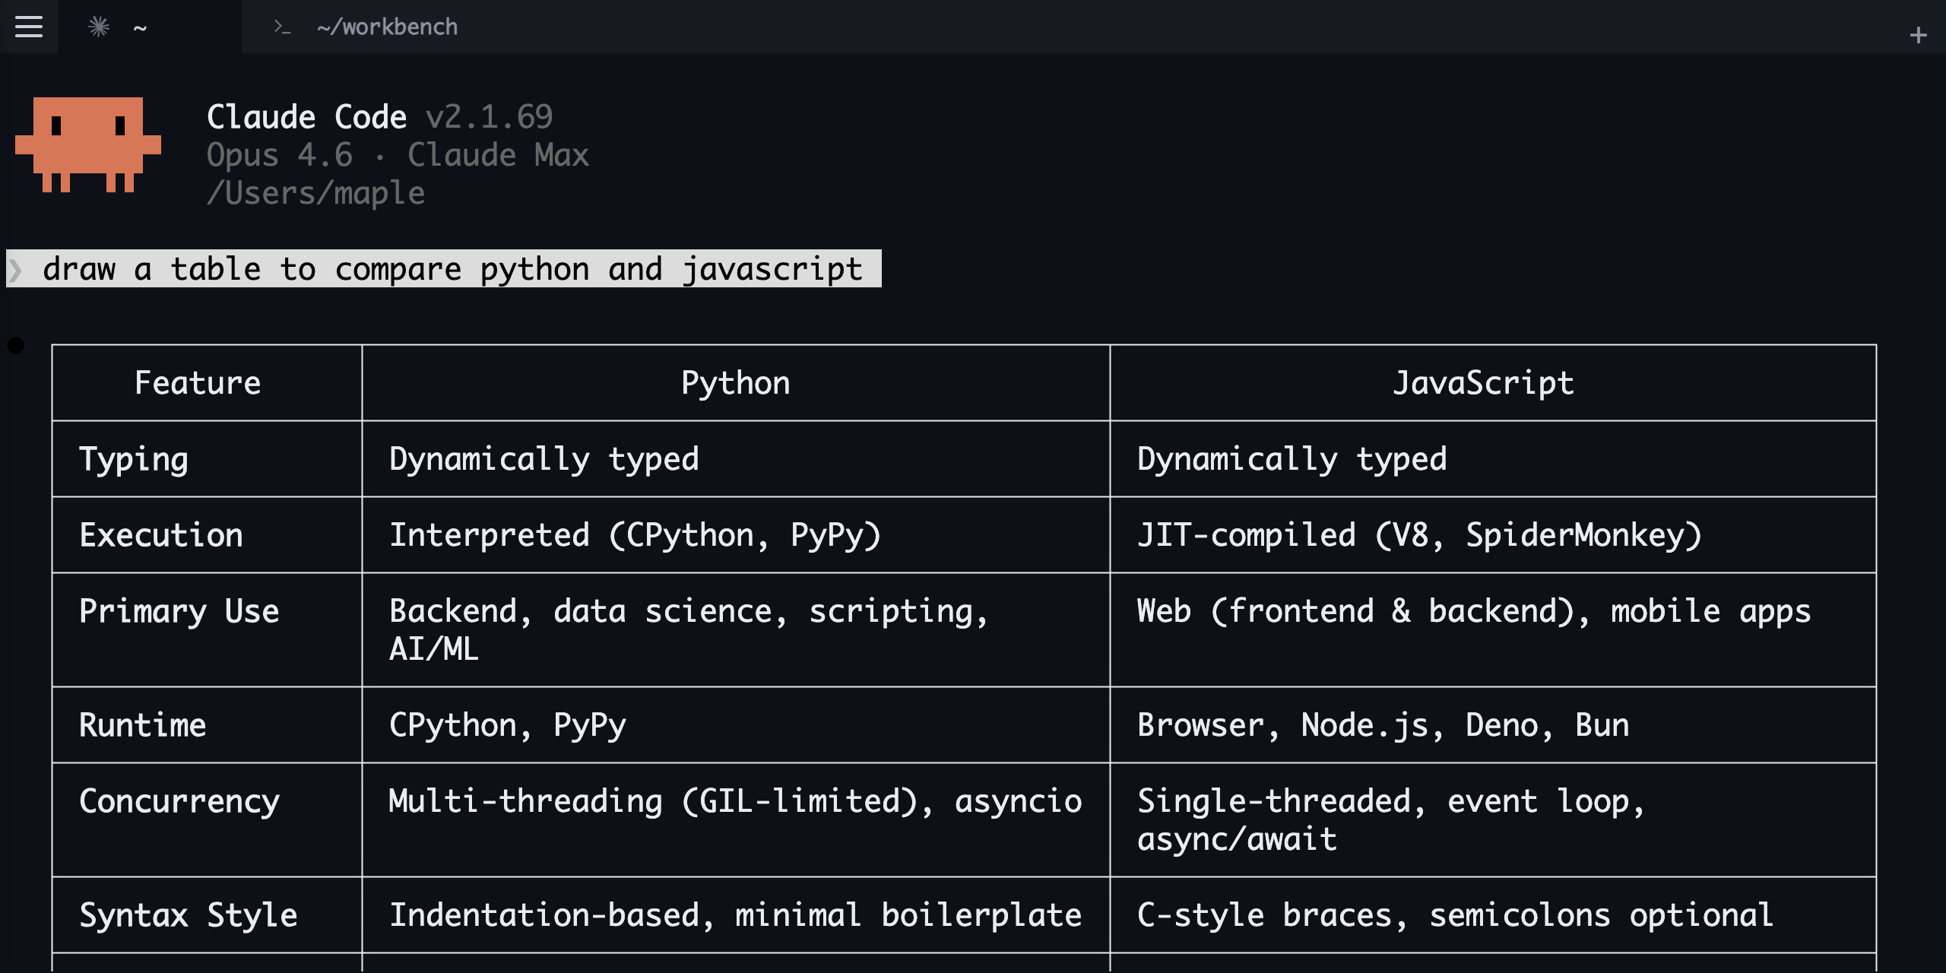The image size is (1946, 973).
Task: Click the Typing row in the table
Action: click(135, 458)
